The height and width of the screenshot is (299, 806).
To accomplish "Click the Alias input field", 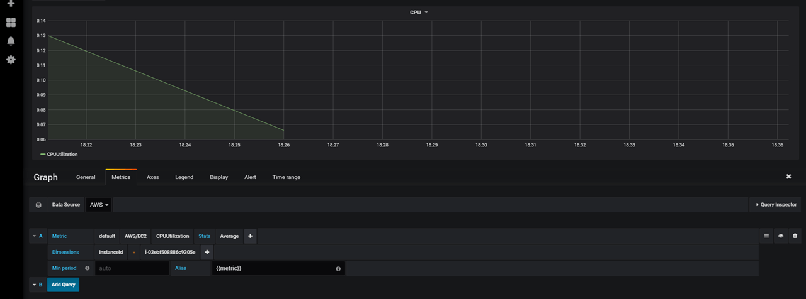I will pyautogui.click(x=278, y=268).
